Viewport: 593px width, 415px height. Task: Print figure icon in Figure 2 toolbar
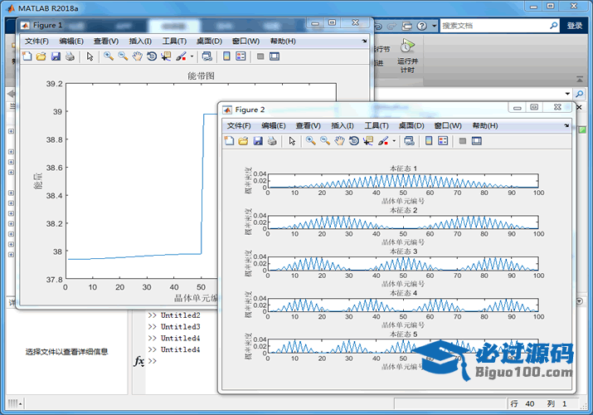tap(272, 141)
